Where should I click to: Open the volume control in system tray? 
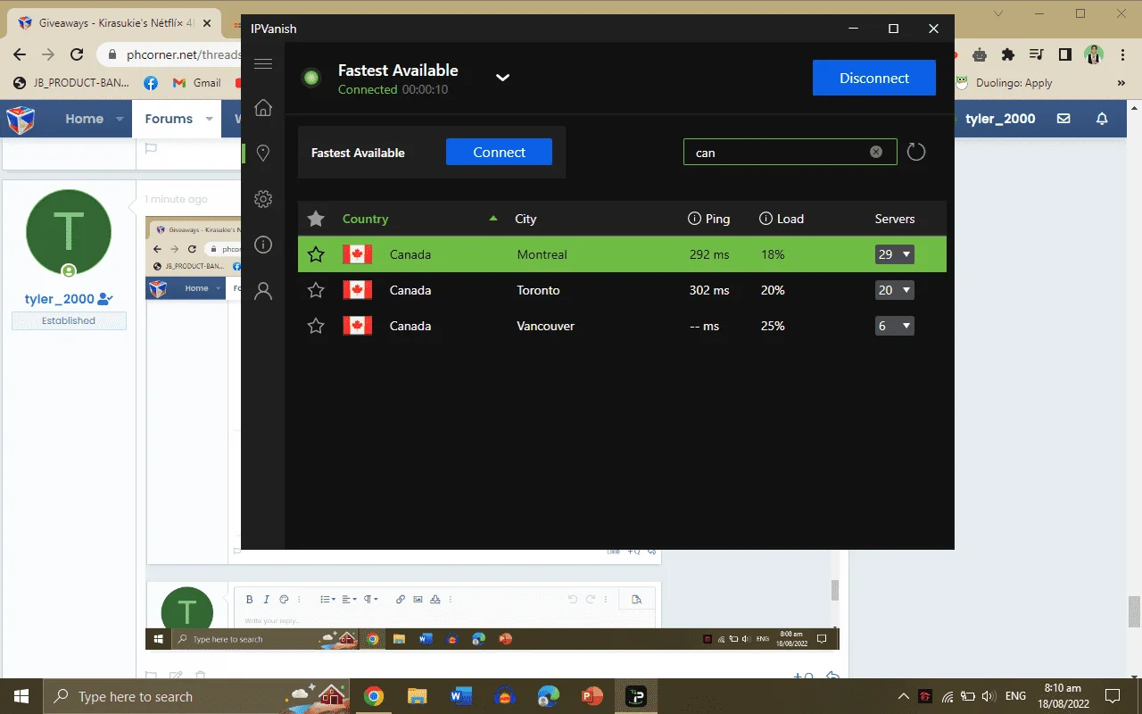click(989, 696)
